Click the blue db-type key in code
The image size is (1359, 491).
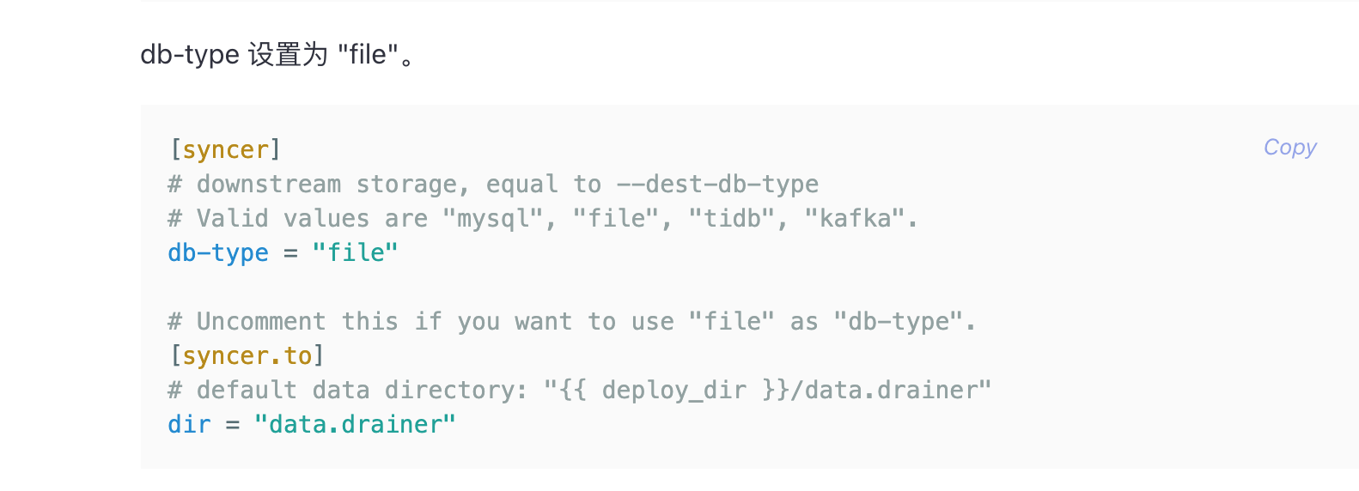pos(218,253)
